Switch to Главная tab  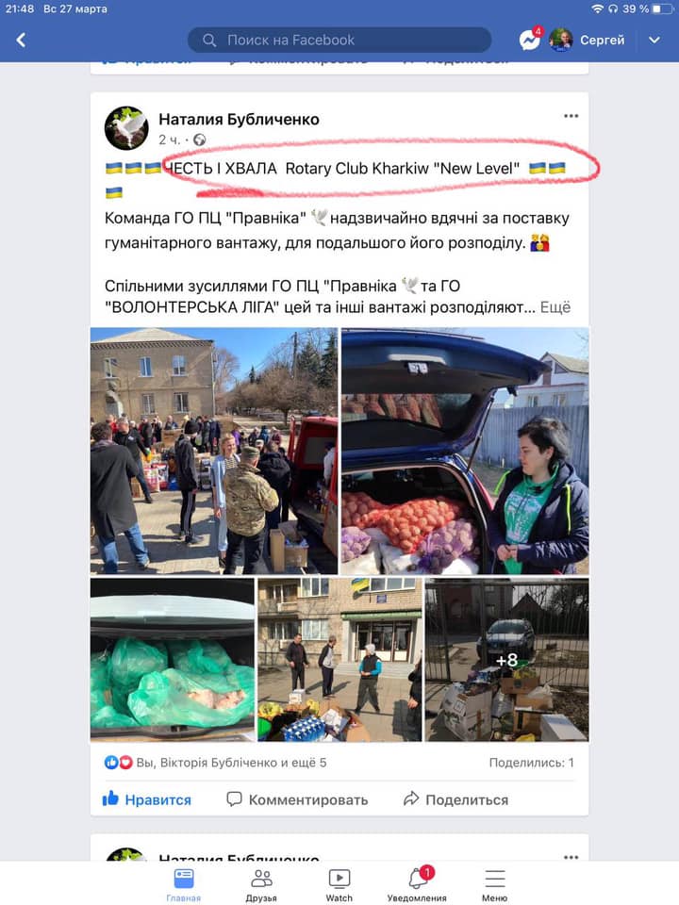tap(184, 885)
